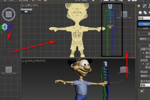Switch to the Modify panel tab
The width and height of the screenshot is (150, 100).
[145, 6]
